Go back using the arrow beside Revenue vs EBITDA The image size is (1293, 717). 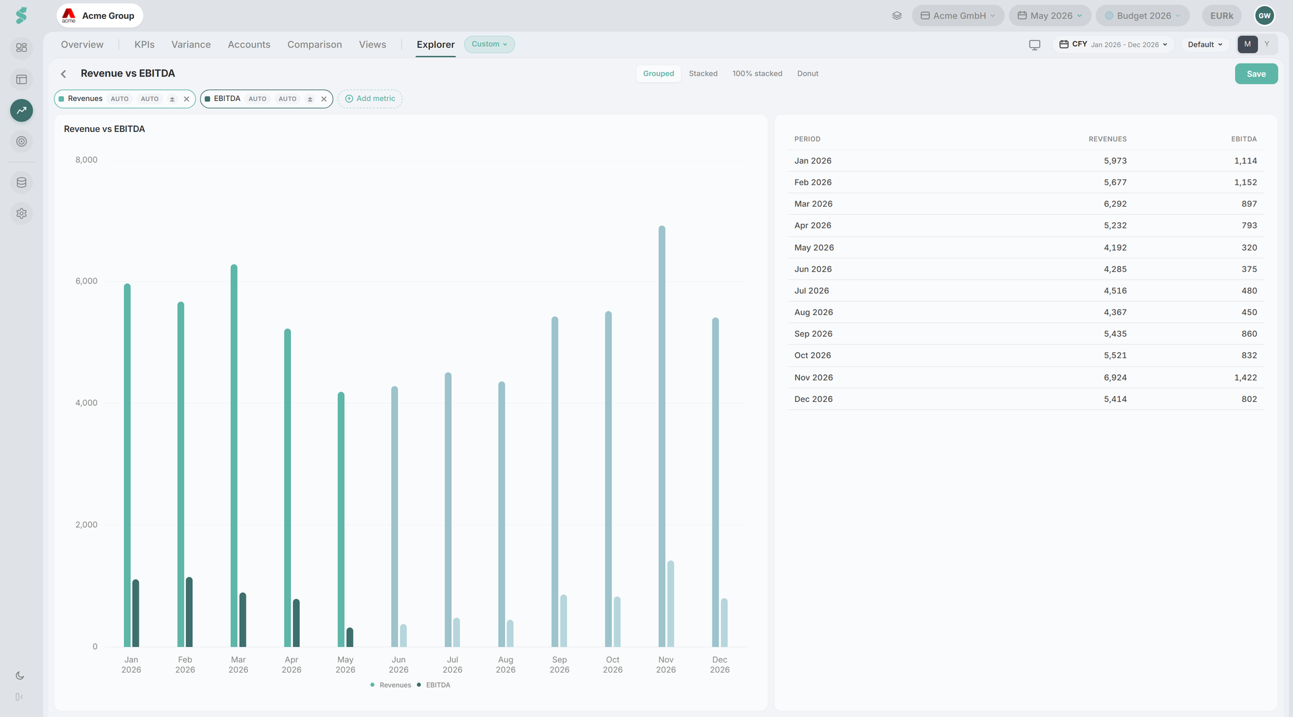[63, 74]
